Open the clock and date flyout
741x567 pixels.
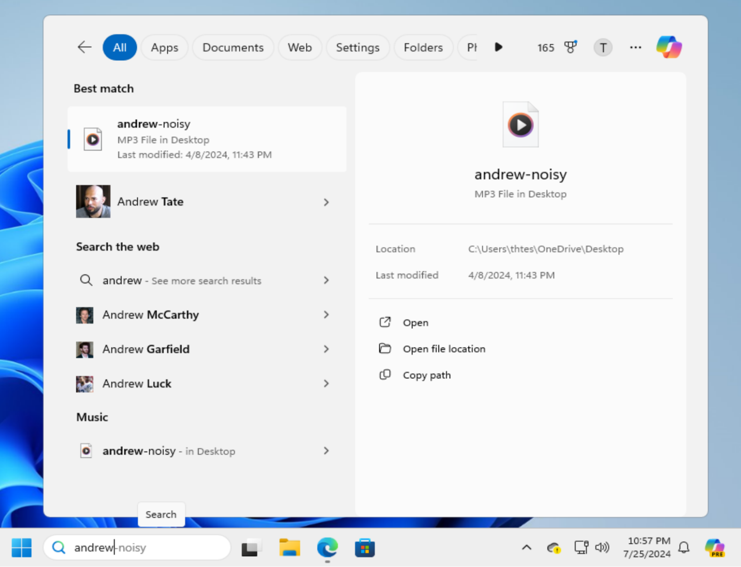pos(647,547)
